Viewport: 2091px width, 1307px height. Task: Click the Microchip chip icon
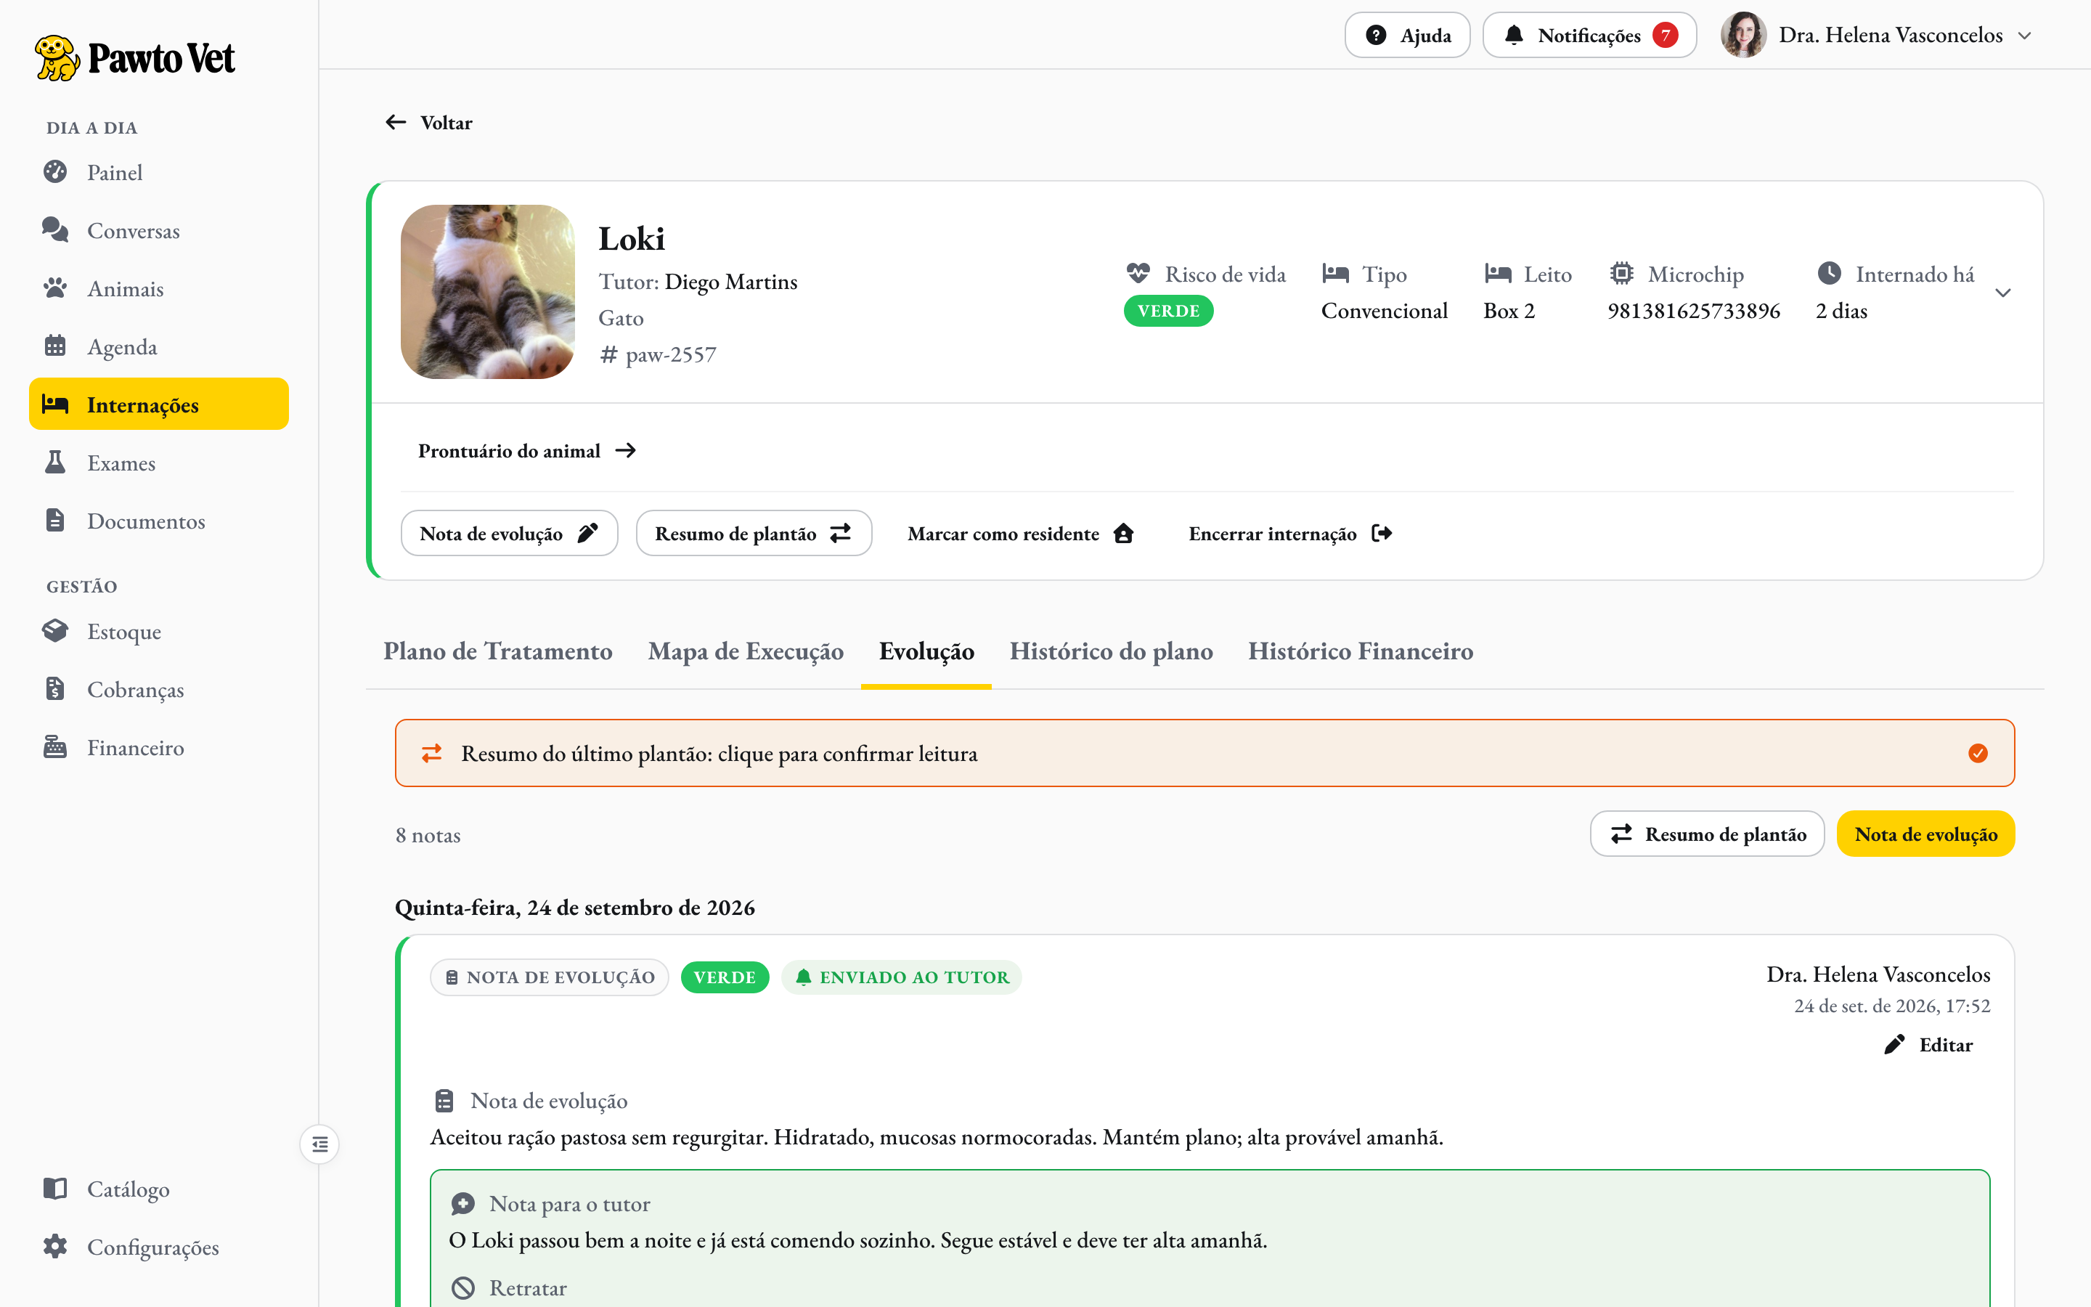point(1622,274)
